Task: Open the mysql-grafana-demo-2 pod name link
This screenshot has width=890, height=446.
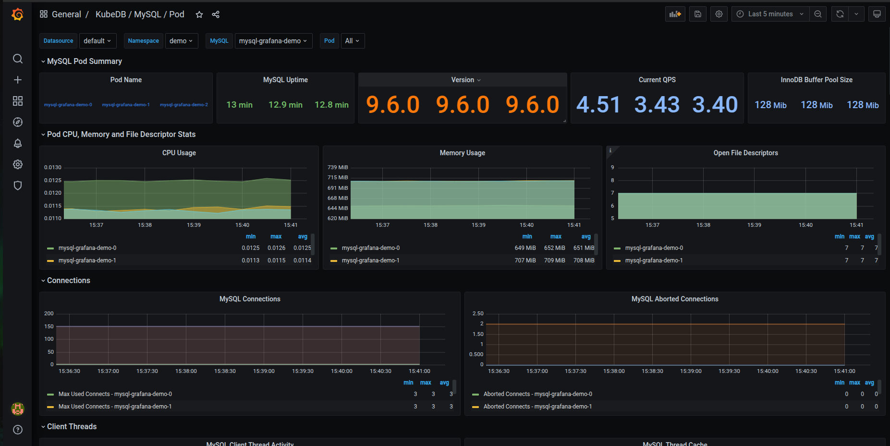Action: (x=184, y=105)
